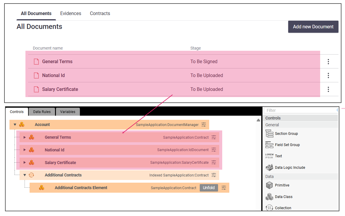Image resolution: width=345 pixels, height=216 pixels.
Task: Click the Controls palette header
Action: [x=301, y=118]
